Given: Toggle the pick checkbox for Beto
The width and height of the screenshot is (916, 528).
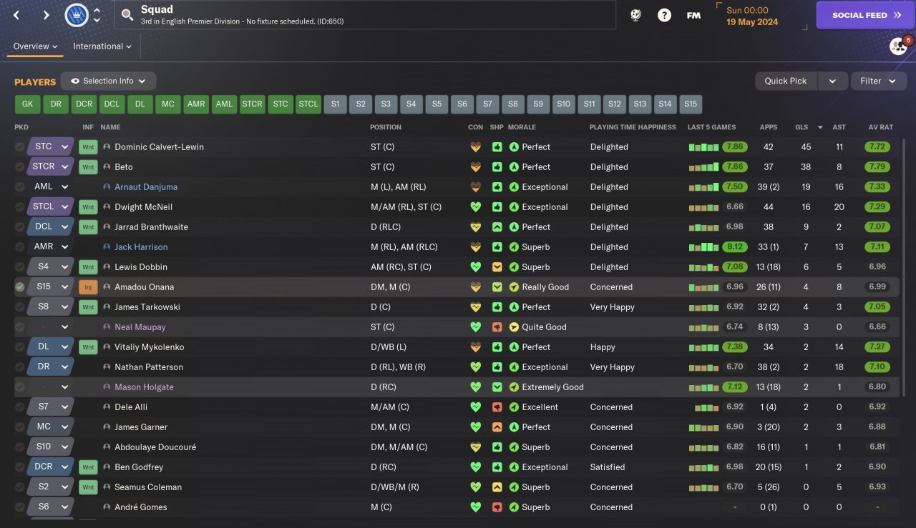Looking at the screenshot, I should (20, 167).
